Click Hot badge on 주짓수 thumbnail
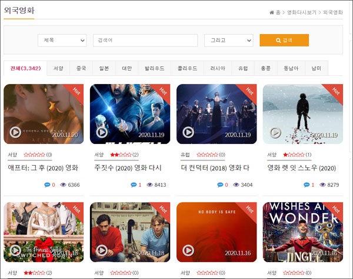This screenshot has height=279, width=353. [x=163, y=91]
